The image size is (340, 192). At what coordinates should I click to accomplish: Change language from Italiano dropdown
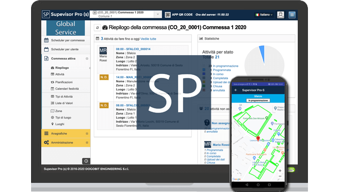coord(264,15)
